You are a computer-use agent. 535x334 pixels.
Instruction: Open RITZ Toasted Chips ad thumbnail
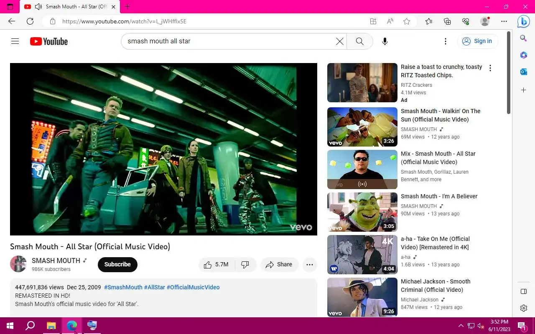point(362,83)
